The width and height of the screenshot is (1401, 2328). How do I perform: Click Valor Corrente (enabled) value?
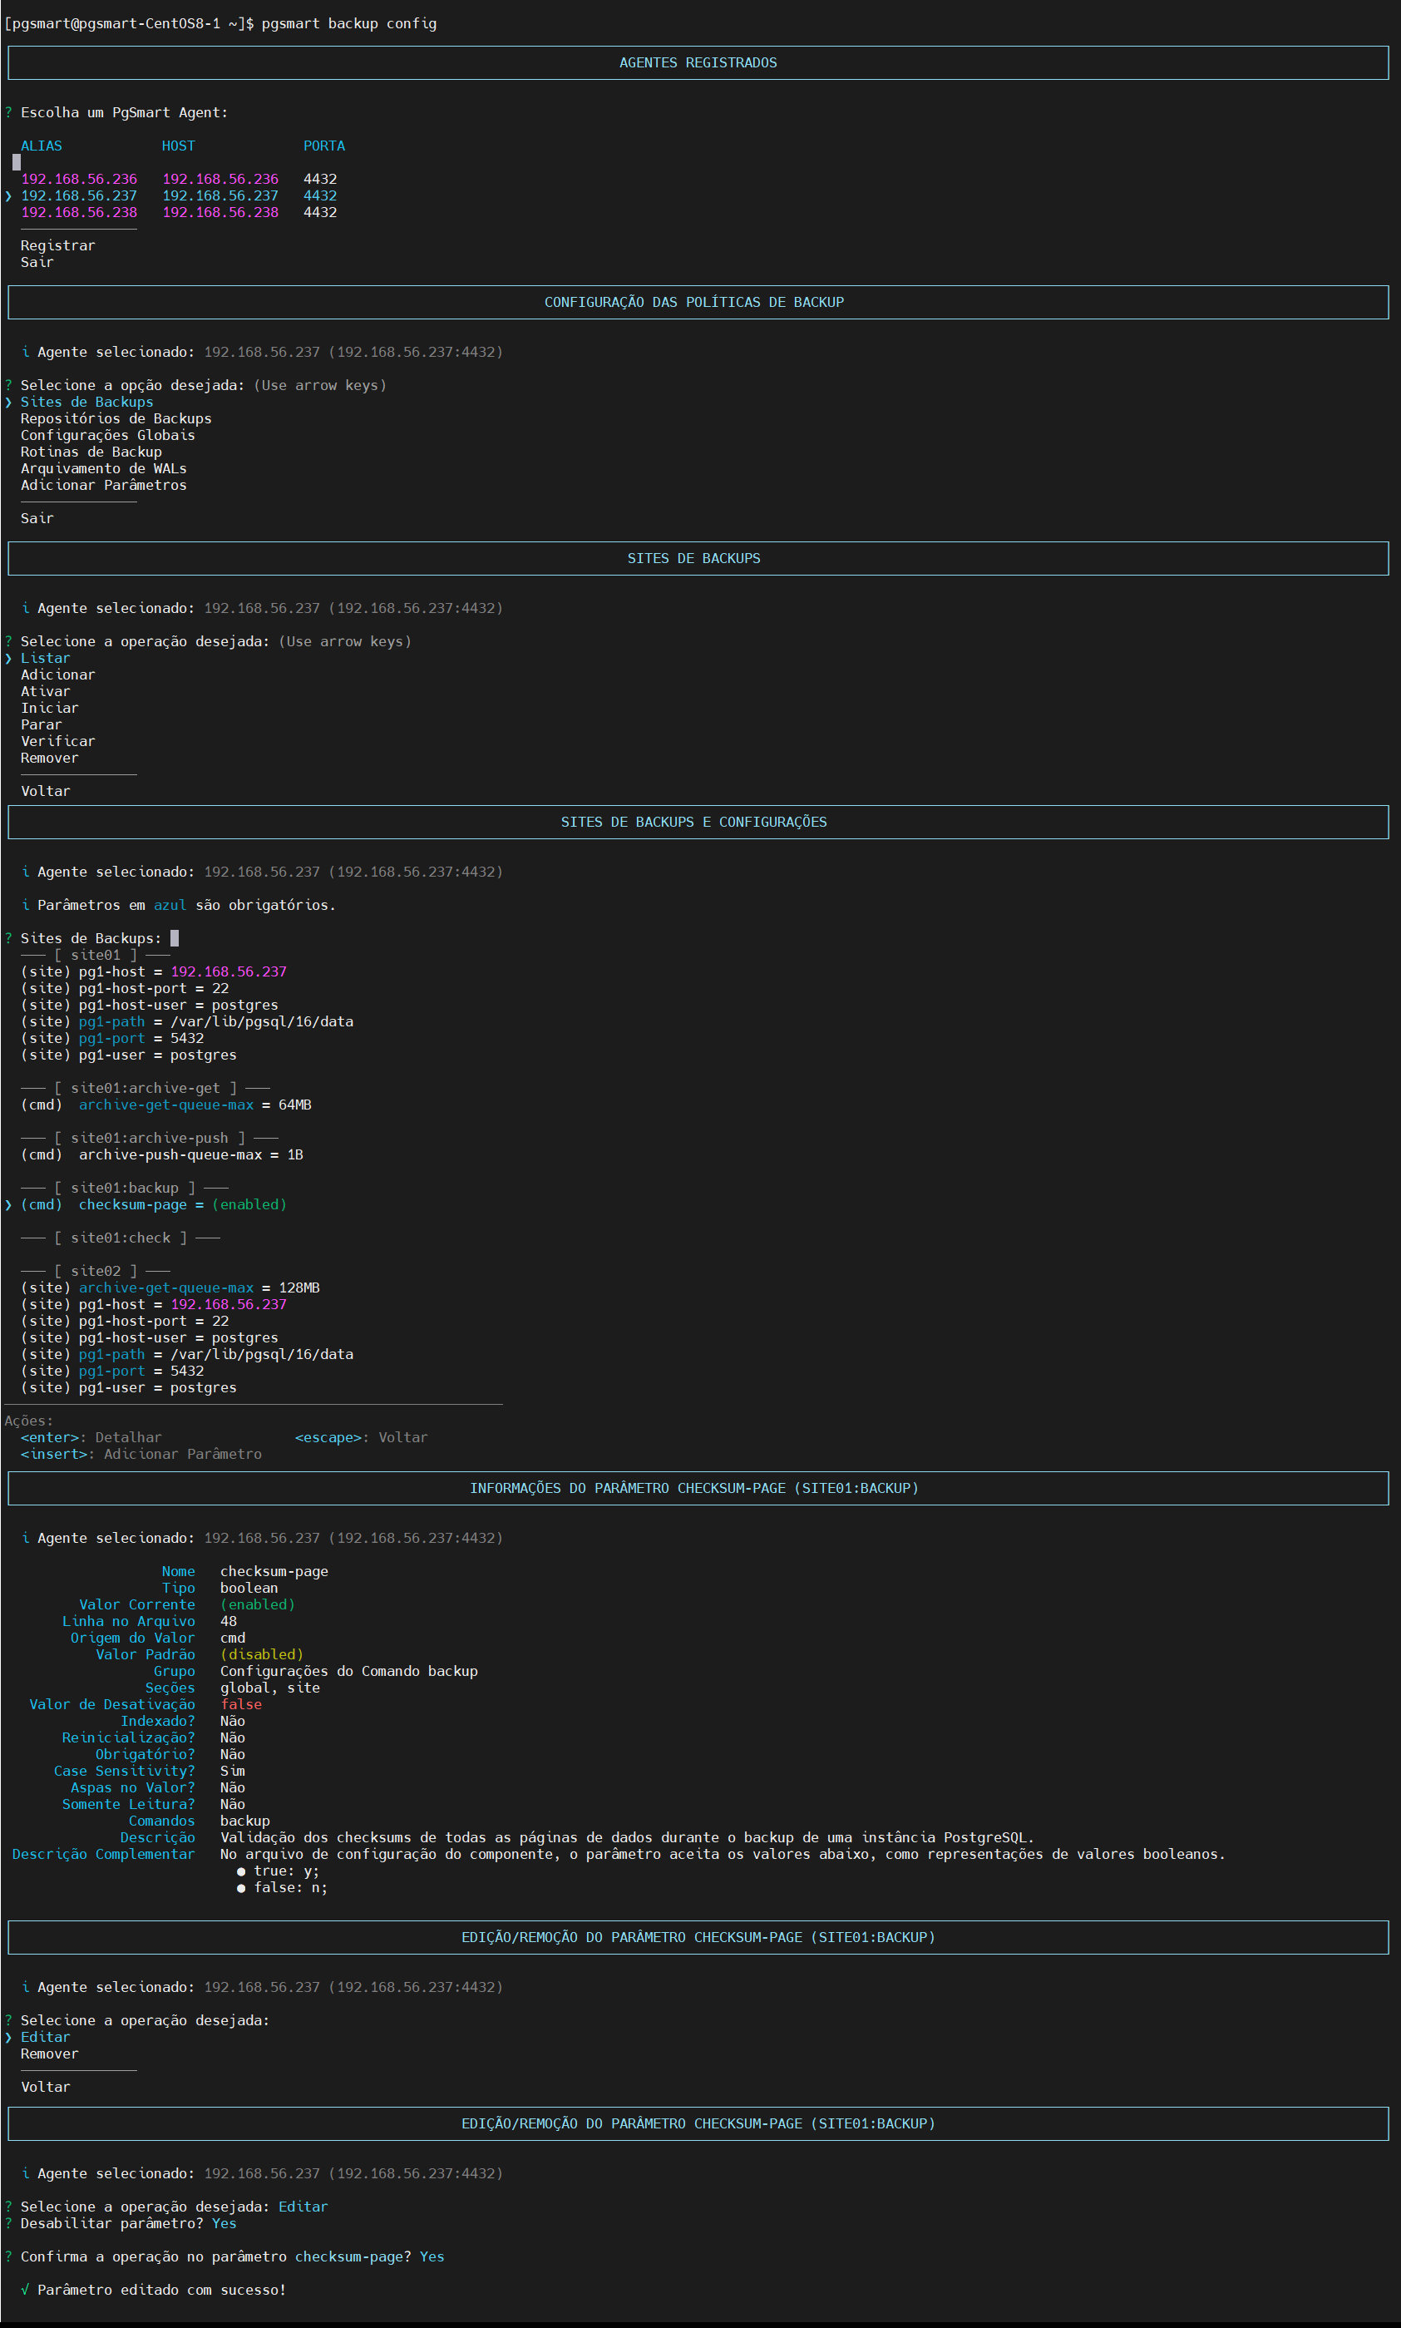[258, 1604]
